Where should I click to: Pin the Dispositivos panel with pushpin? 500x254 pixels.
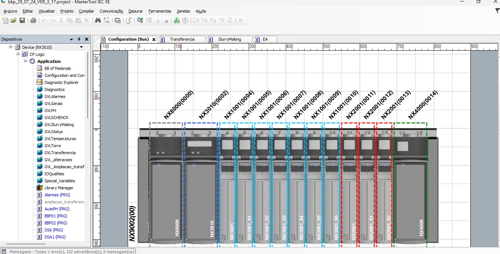tap(79, 39)
